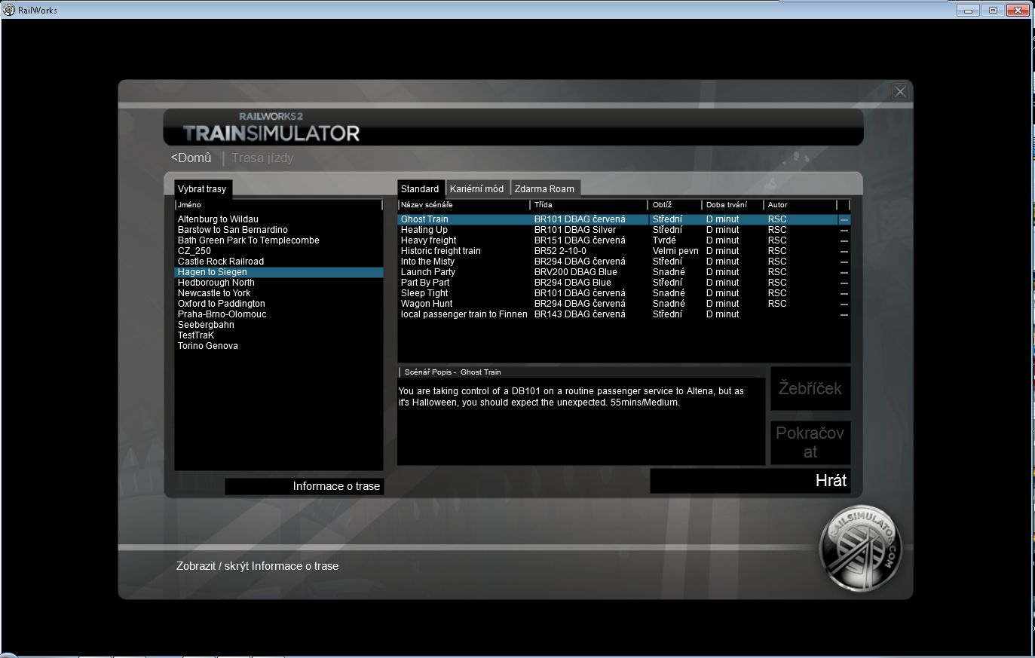Select the Historic freight train scenario
The image size is (1035, 658).
tap(623, 251)
